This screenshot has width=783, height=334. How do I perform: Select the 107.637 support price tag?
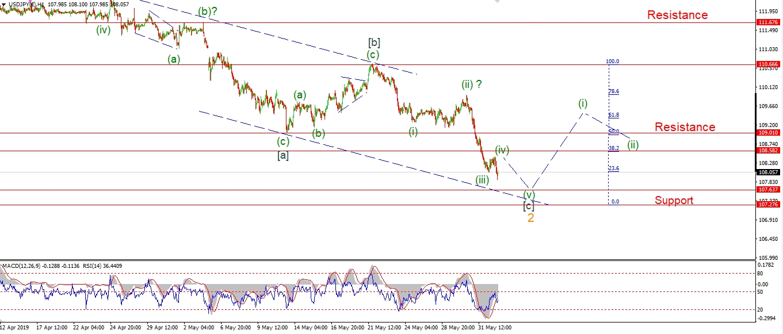[769, 190]
